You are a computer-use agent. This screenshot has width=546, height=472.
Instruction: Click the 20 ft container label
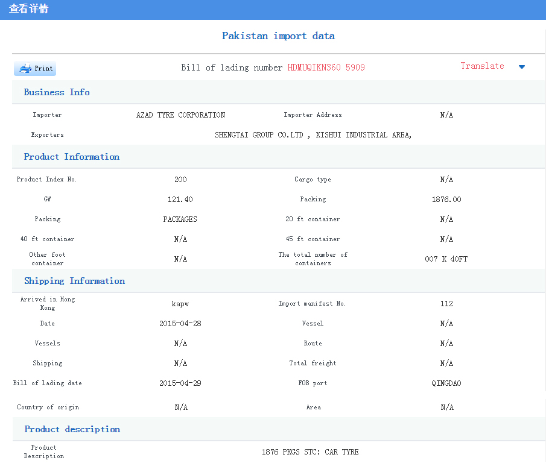tap(313, 219)
